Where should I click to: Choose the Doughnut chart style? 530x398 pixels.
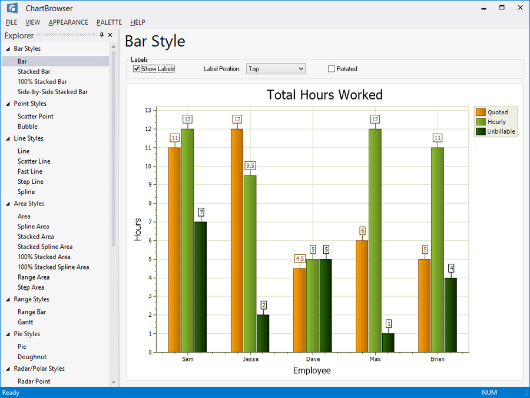(32, 357)
